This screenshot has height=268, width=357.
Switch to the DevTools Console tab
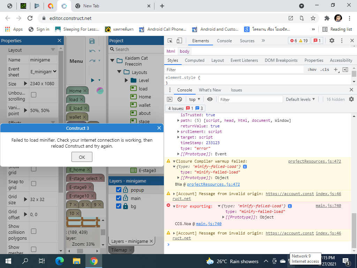click(224, 41)
